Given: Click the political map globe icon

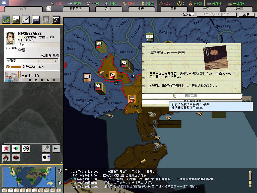Looking at the screenshot, I should click(x=6, y=20).
